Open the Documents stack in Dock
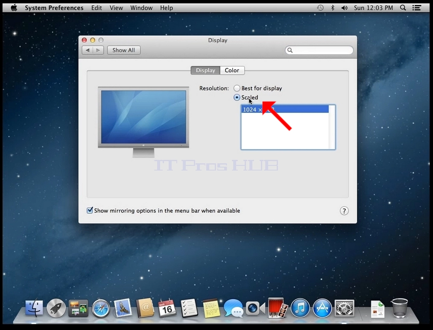This screenshot has height=330, width=433. tap(377, 309)
